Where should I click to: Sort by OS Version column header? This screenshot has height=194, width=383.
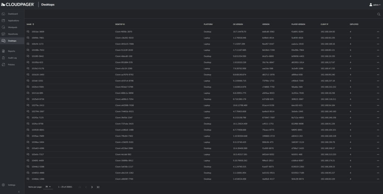[238, 24]
